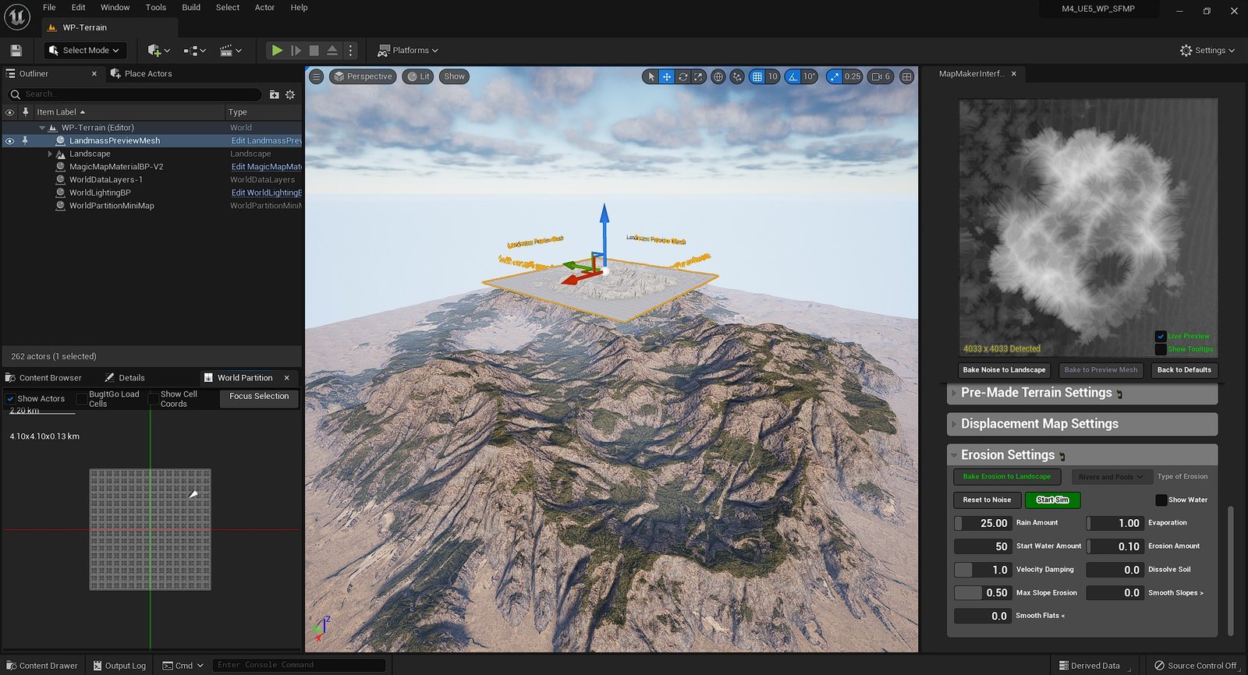Open the surface snapping options icon

click(737, 76)
